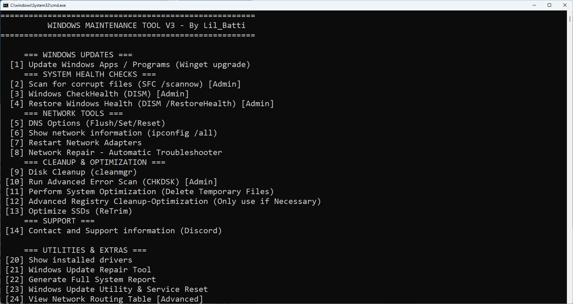The image size is (573, 304).
Task: Select the SFC /scannow option line
Action: point(125,84)
